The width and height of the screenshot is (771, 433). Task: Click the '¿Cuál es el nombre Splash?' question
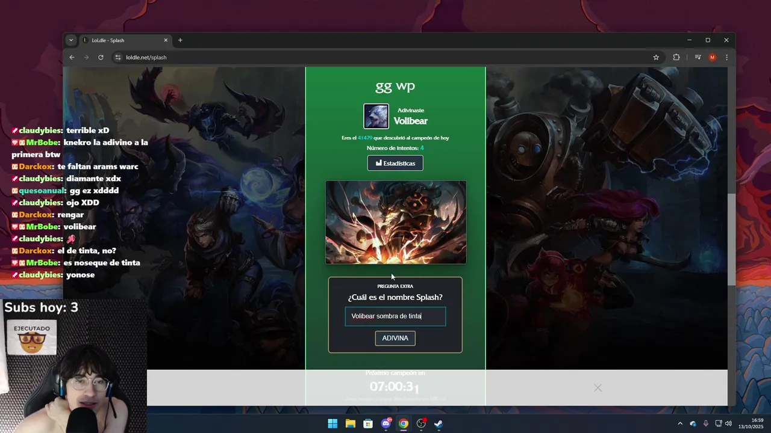click(395, 297)
